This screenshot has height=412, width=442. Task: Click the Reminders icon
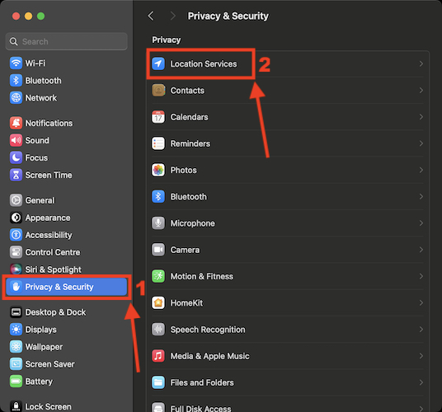pos(158,143)
